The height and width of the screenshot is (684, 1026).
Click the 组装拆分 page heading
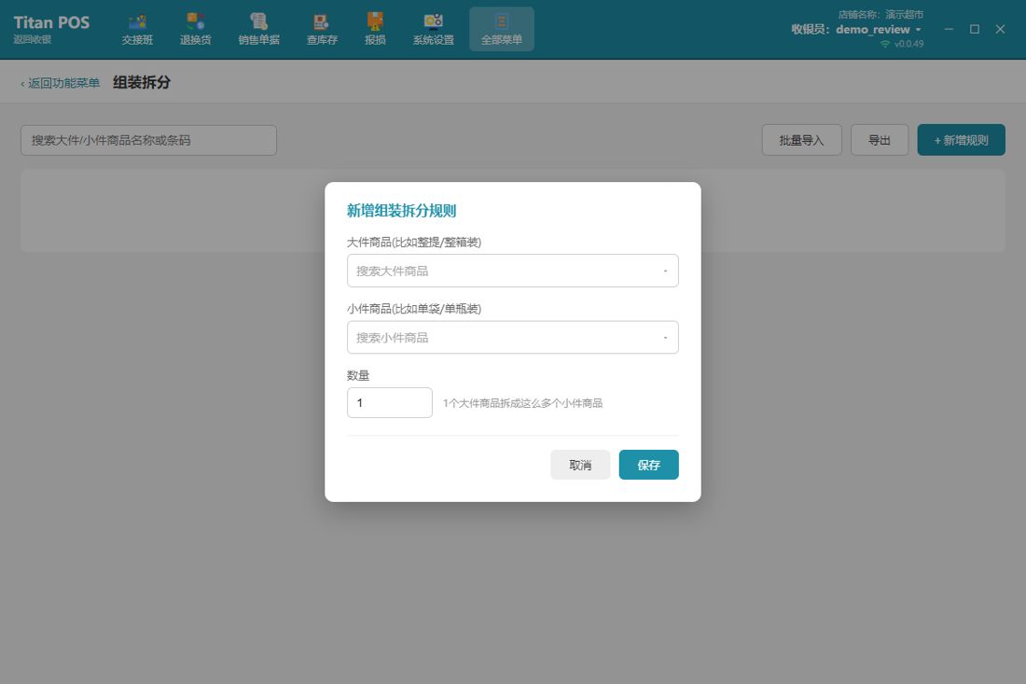[142, 82]
